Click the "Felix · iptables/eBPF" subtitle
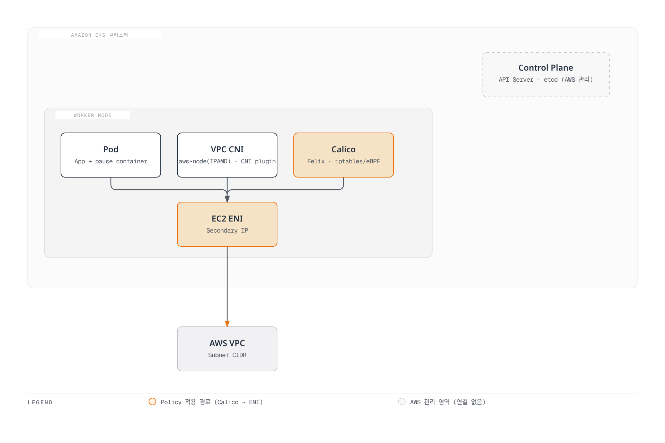Viewport: 665px width, 443px height. tap(344, 161)
